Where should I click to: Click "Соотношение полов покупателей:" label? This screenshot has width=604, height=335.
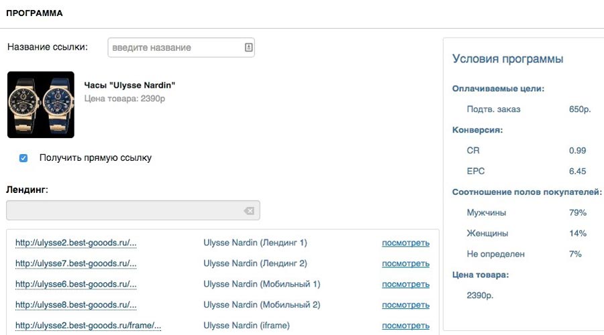click(527, 192)
